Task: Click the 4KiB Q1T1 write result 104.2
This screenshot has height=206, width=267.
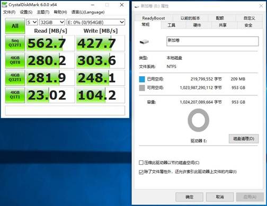Action: [101, 95]
